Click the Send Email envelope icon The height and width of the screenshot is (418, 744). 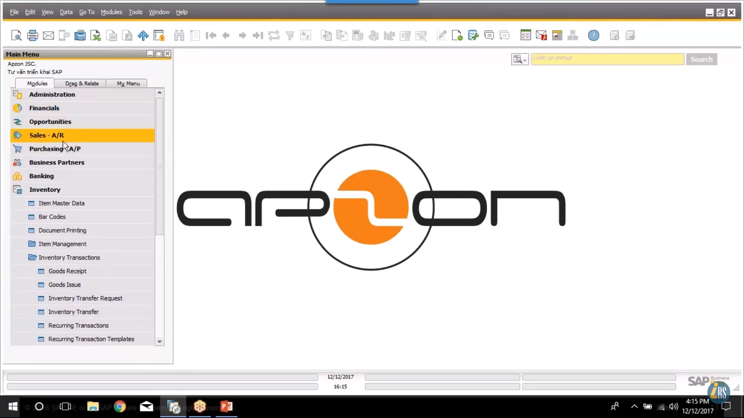click(48, 36)
